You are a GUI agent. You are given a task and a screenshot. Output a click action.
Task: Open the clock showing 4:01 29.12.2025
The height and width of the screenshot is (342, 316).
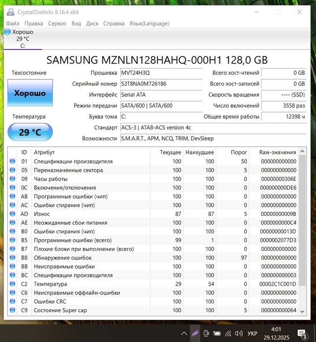pos(276,333)
